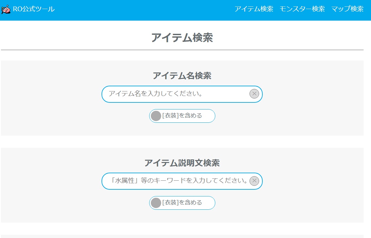Click the アイテム説明文検索 section heading
The height and width of the screenshot is (238, 371).
click(x=182, y=163)
